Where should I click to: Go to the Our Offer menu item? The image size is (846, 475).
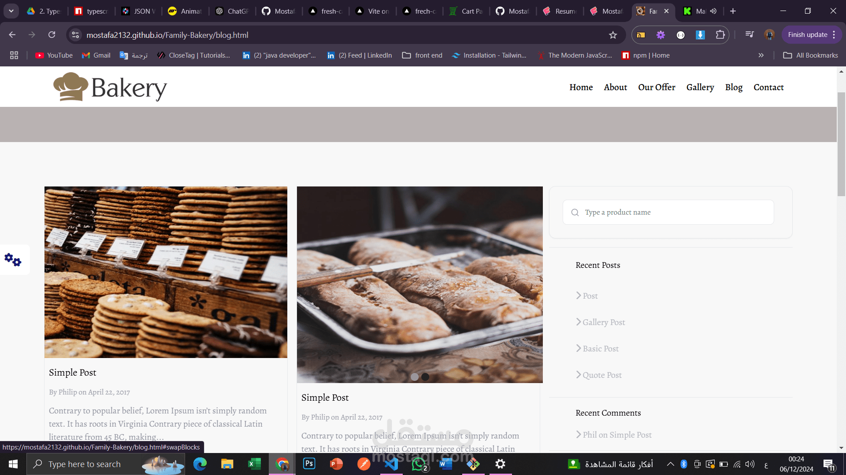coord(657,87)
